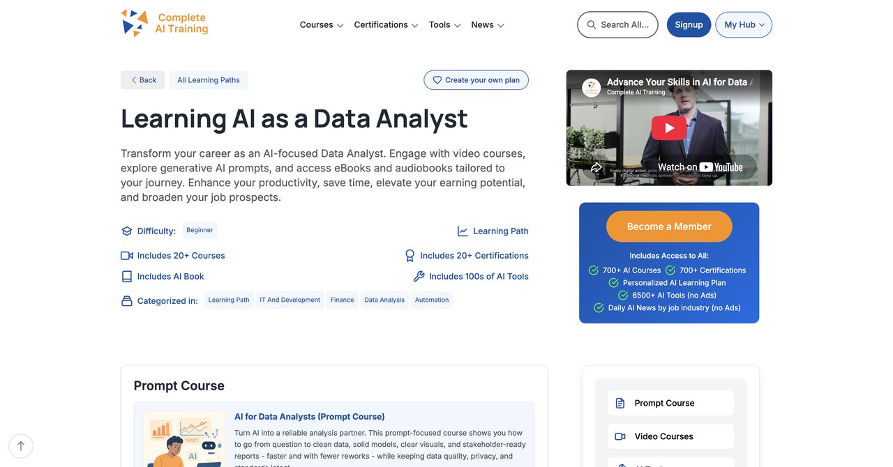The width and height of the screenshot is (893, 467).
Task: Click the video camera icon beside Courses
Action: (127, 256)
